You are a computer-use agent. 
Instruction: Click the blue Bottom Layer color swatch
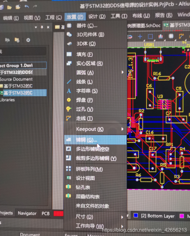136,215
